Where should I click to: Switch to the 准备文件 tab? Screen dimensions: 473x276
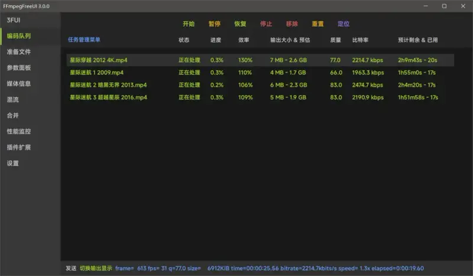(19, 52)
